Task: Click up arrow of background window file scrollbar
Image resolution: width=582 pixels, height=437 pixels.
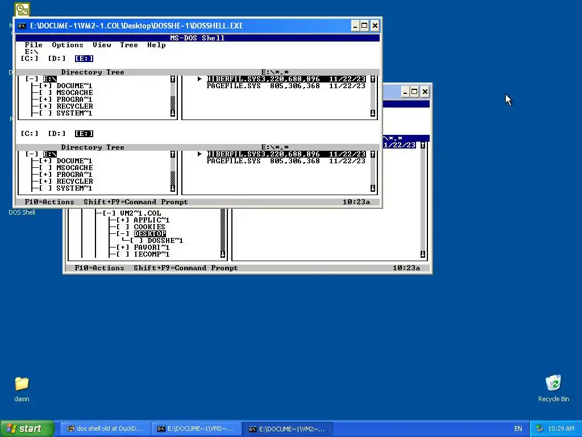Action: [x=423, y=145]
